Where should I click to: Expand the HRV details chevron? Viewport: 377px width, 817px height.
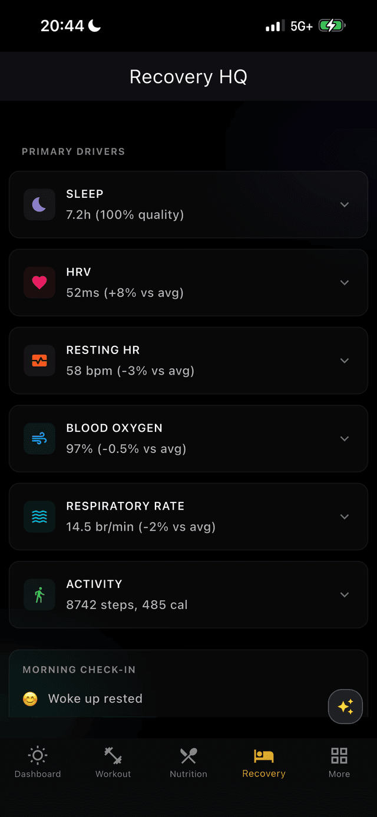[345, 283]
